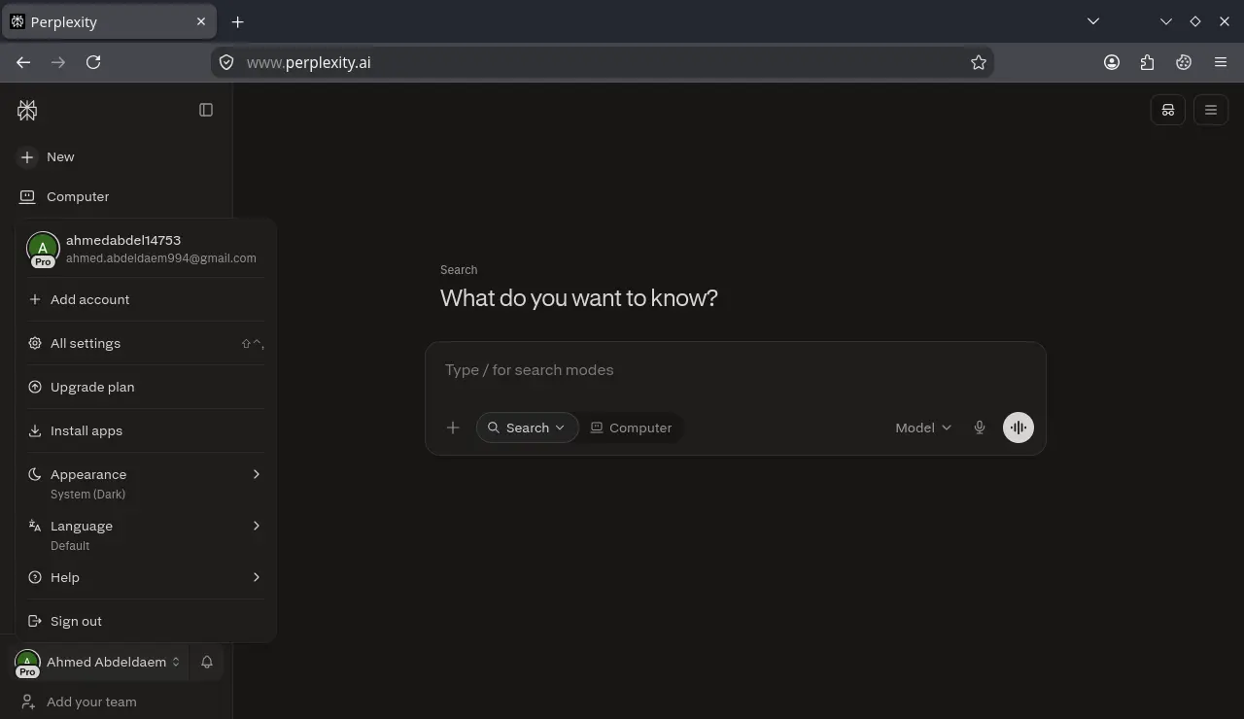Viewport: 1244px width, 719px height.
Task: Go forward in the browser
Action: 58,62
